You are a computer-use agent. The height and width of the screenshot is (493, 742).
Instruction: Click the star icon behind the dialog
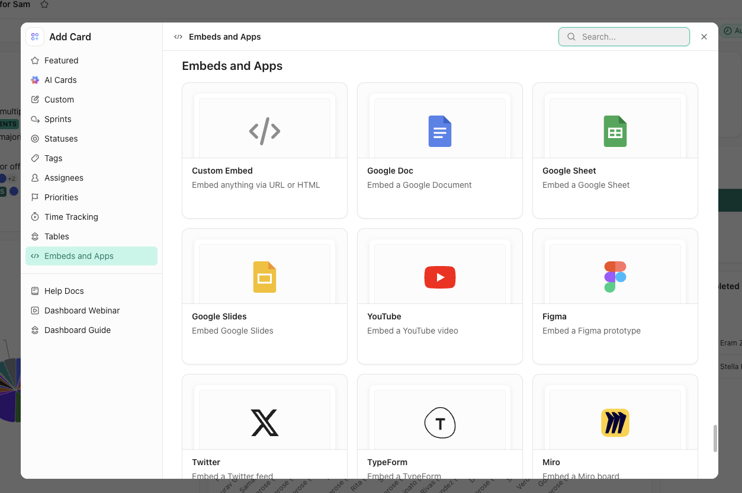pos(44,4)
